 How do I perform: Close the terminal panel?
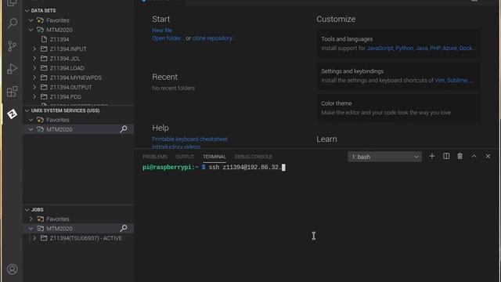(x=488, y=157)
